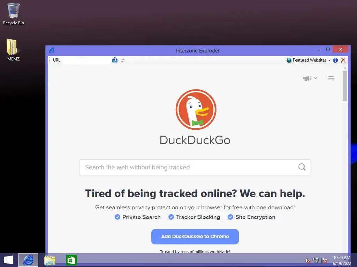Click the 'Trusted by tens of millions' text
The image size is (357, 267).
[x=195, y=252]
